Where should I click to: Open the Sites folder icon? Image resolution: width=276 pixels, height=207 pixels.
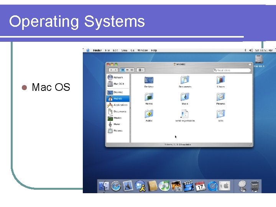pos(221,116)
